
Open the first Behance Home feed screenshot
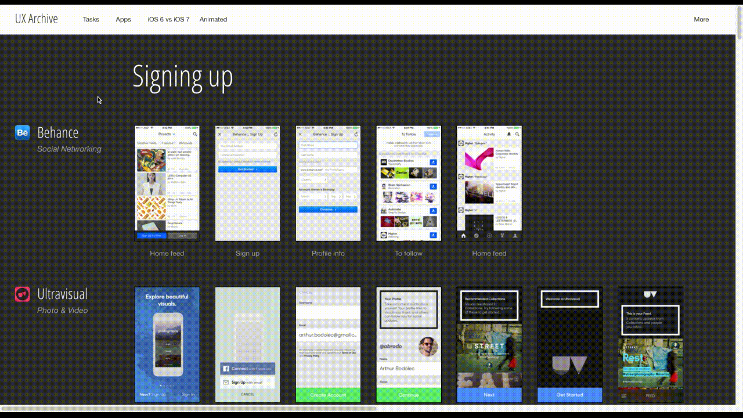(167, 183)
